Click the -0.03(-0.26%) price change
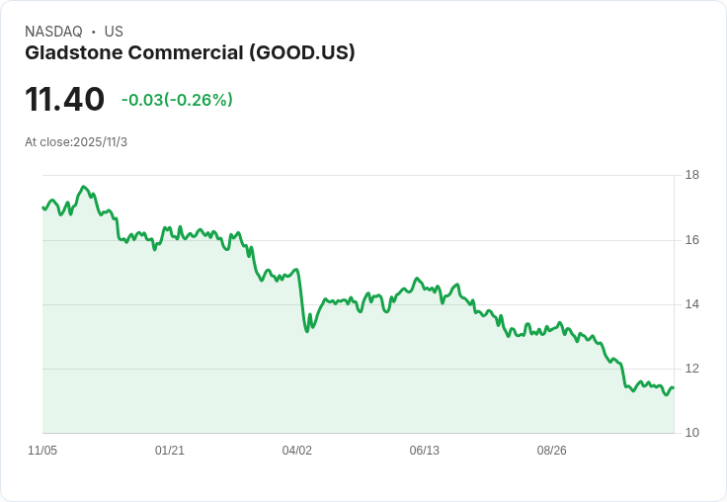 [177, 100]
